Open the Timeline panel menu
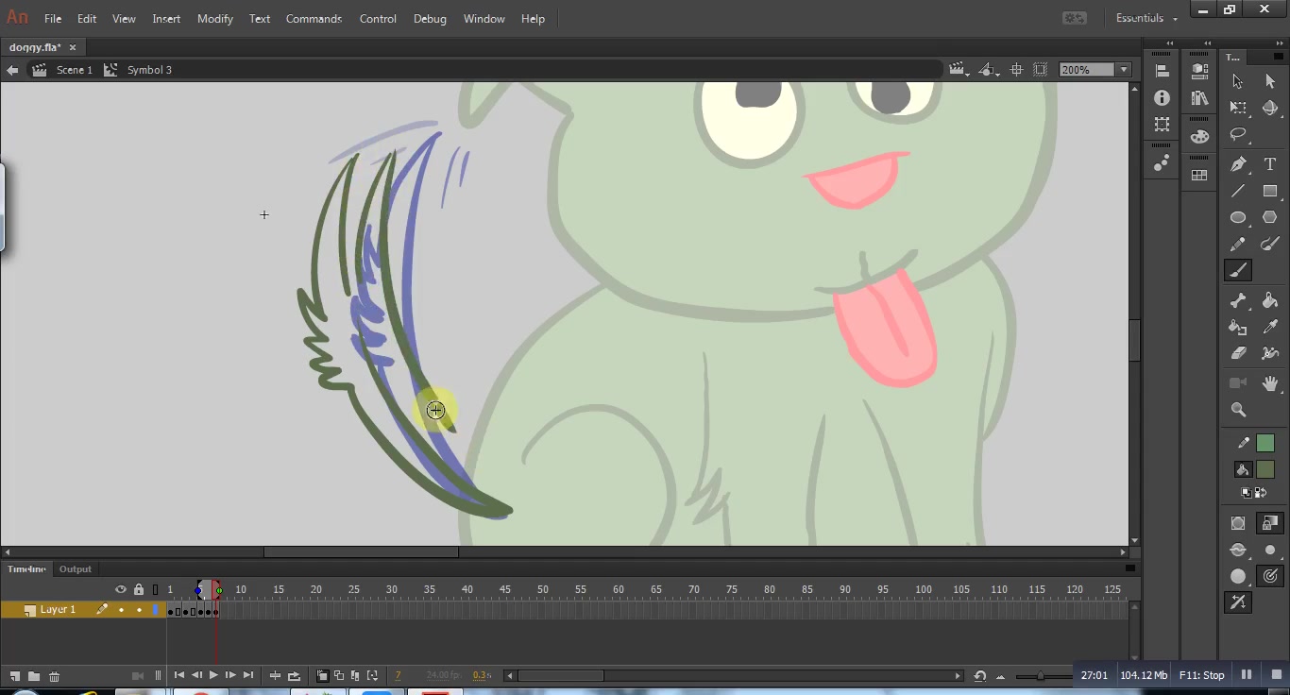The width and height of the screenshot is (1290, 695). 1129,568
